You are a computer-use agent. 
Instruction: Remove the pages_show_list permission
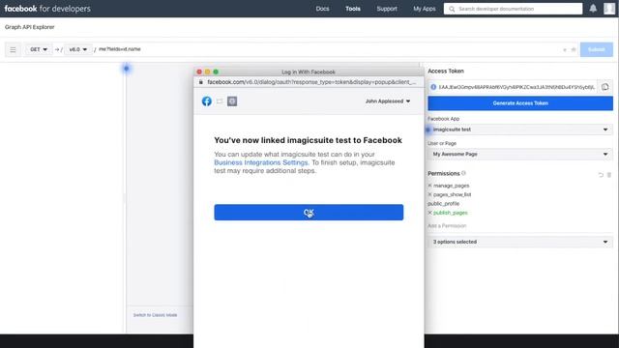pyautogui.click(x=429, y=194)
